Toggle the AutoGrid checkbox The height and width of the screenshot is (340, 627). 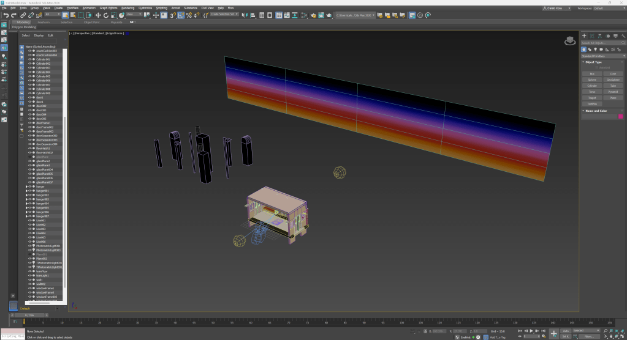(597, 67)
